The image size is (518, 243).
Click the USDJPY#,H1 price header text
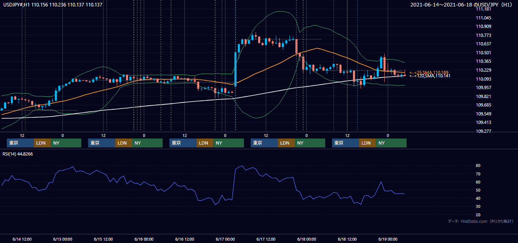coord(52,5)
